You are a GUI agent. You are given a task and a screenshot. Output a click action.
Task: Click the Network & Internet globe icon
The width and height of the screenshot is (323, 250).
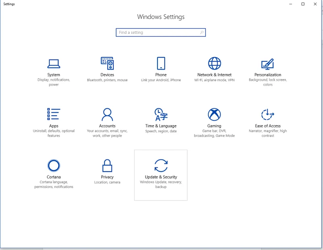[x=214, y=64]
